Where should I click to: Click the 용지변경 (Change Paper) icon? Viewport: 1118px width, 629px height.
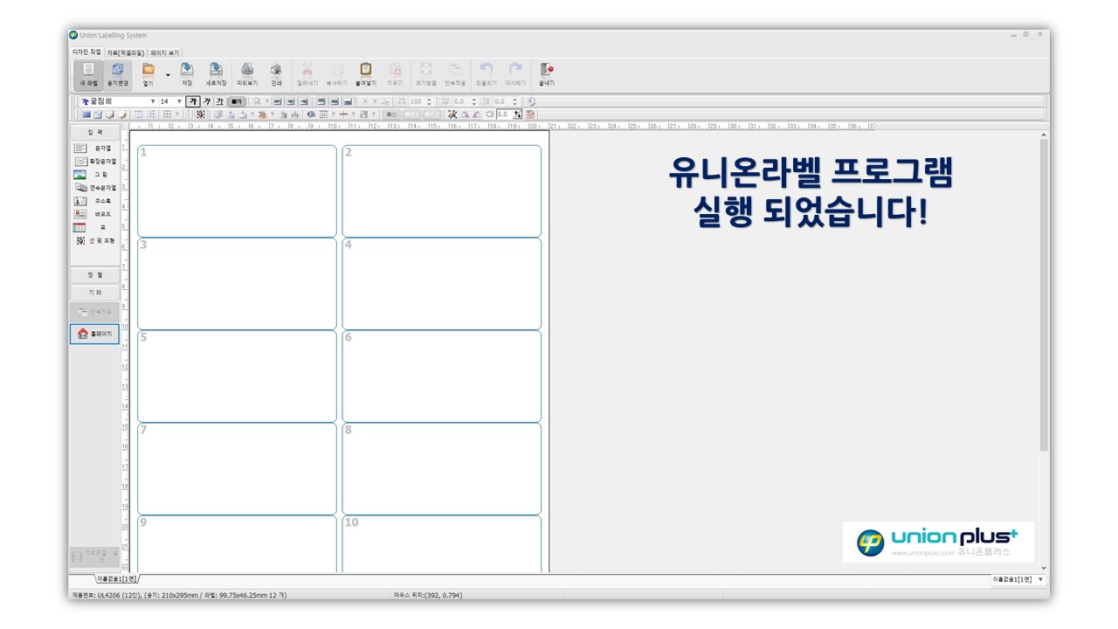pyautogui.click(x=117, y=73)
